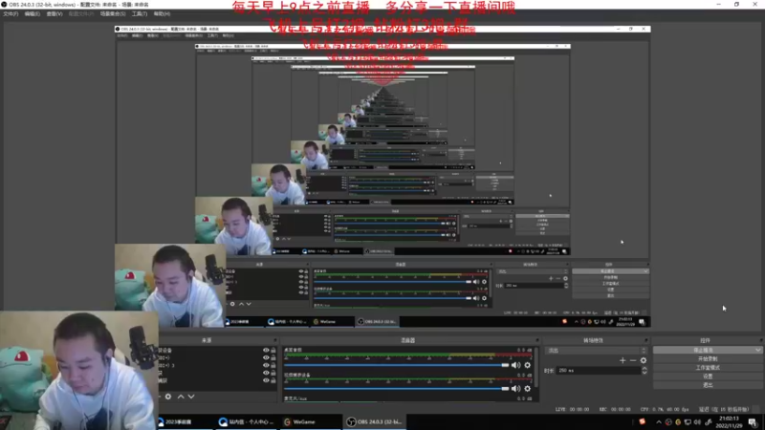Click the 250 ms duration input field
Viewport: 765px width, 430px height.
(x=599, y=371)
